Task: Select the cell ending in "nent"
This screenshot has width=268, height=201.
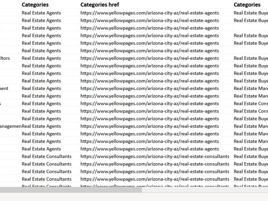Action: pos(4,88)
